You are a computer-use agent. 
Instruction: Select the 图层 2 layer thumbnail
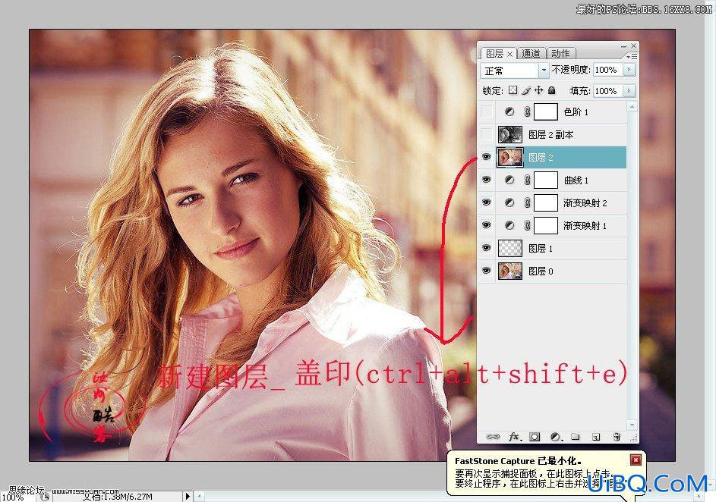[x=510, y=157]
